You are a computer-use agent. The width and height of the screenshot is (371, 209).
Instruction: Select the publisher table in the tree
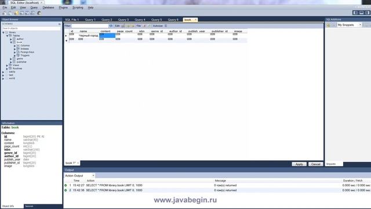pyautogui.click(x=21, y=62)
